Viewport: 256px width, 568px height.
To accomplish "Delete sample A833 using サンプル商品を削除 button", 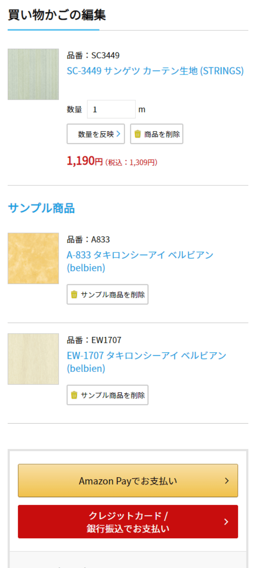I will (108, 294).
